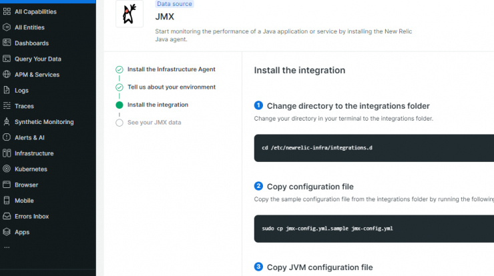494x276 pixels.
Task: Click the All Entities icon
Action: pos(7,27)
